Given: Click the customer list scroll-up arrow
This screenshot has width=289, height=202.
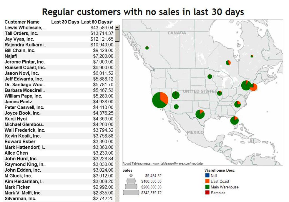Looking at the screenshot, I should click(117, 27).
